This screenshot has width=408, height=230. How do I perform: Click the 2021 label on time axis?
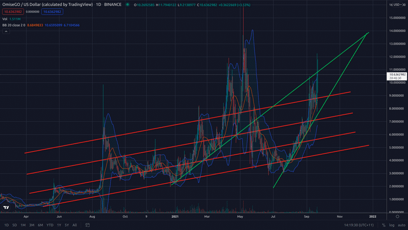coord(175,217)
